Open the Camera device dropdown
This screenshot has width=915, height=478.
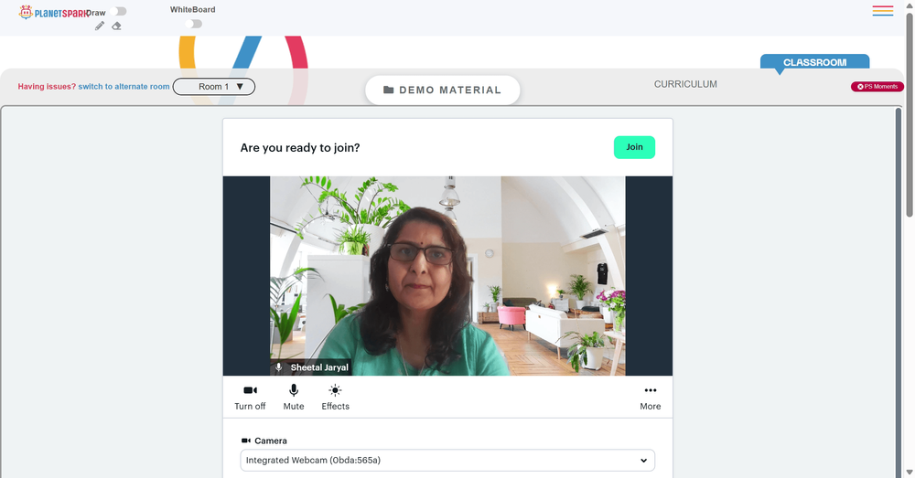[x=447, y=460]
